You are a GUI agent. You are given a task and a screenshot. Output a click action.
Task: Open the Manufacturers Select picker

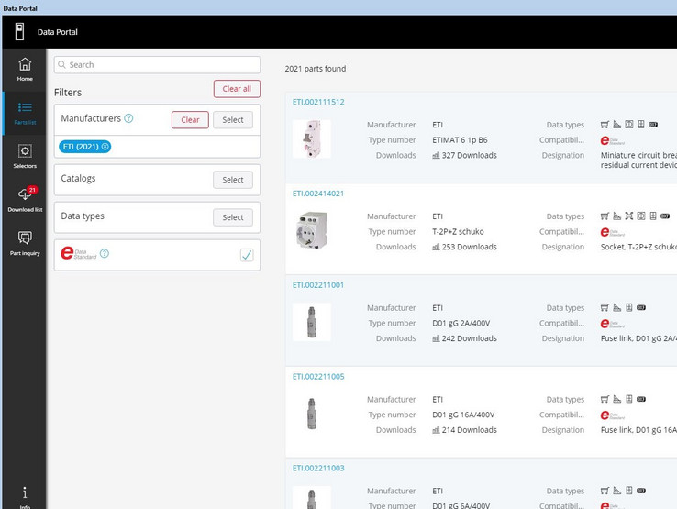233,120
